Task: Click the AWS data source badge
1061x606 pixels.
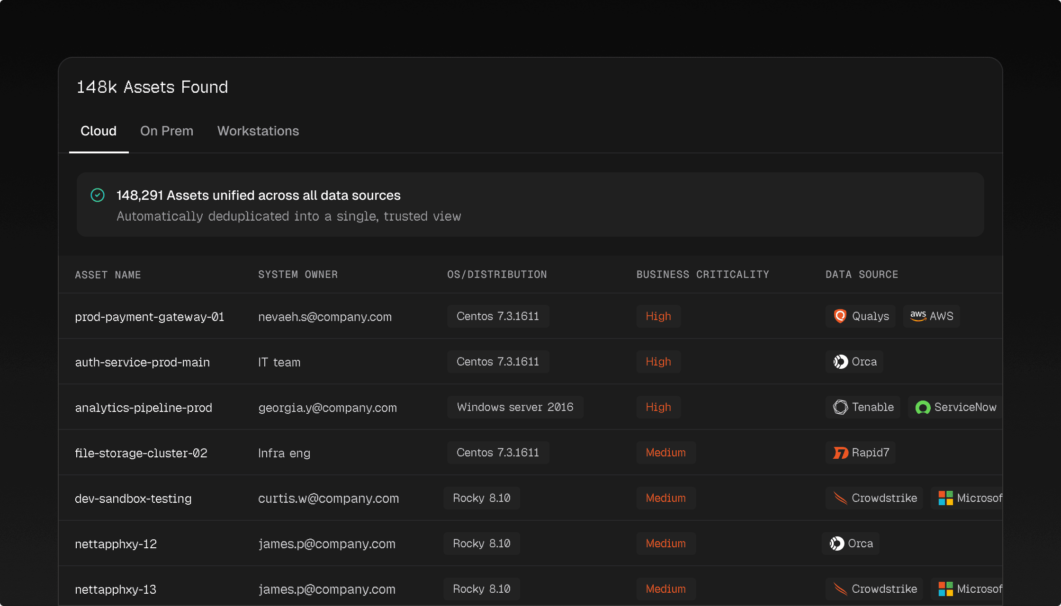Action: point(931,316)
